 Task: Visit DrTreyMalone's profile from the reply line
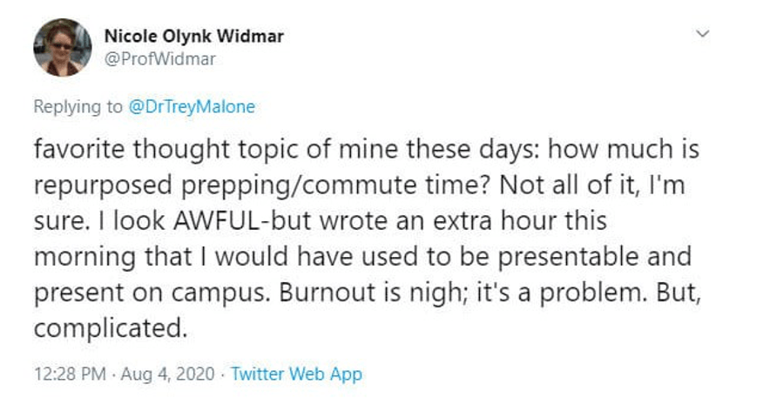tap(192, 106)
